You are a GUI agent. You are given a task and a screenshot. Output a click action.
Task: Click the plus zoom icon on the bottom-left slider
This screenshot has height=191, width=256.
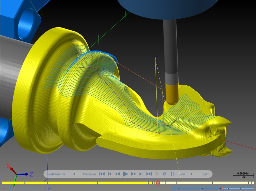point(46,188)
